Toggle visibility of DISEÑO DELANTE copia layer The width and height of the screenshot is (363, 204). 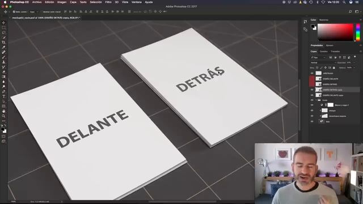(312, 95)
